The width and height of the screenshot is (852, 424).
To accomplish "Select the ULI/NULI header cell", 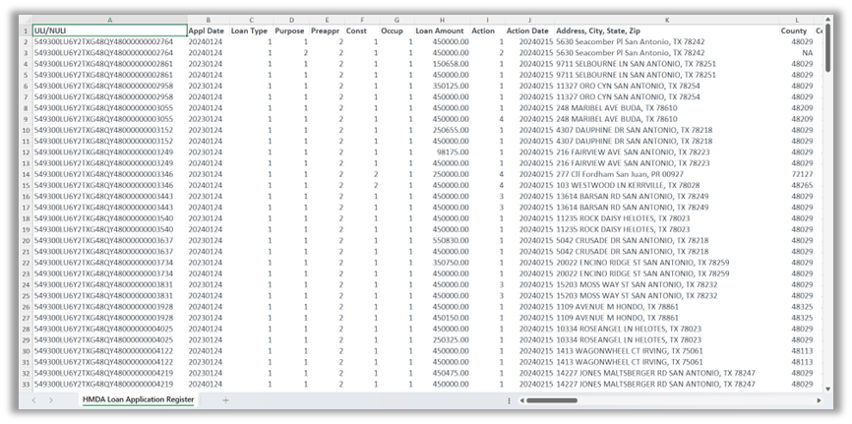I will point(109,30).
